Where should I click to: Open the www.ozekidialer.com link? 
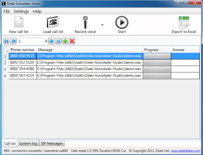point(186,151)
